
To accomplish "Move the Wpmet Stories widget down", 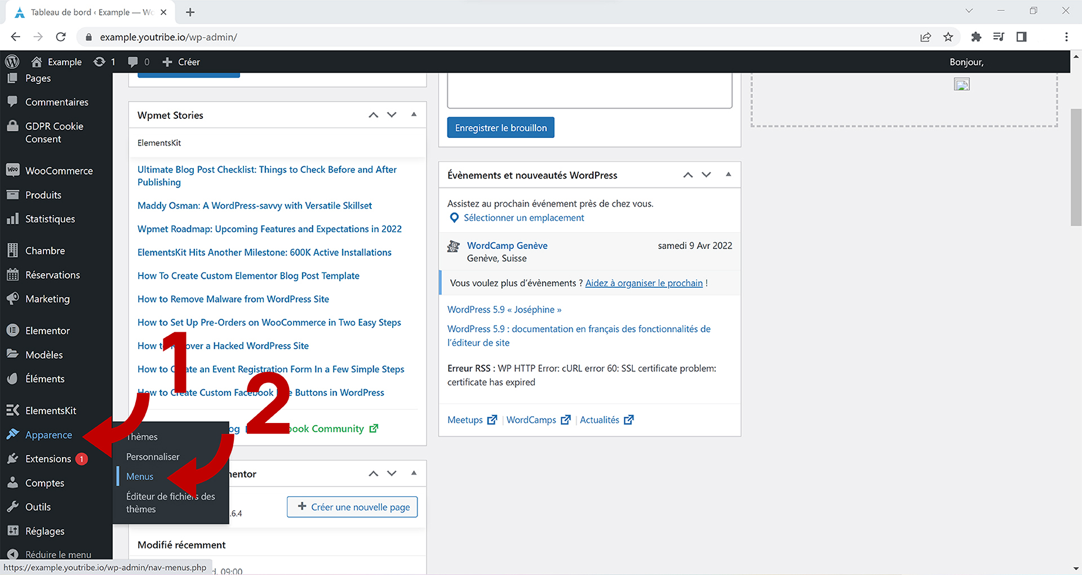I will (392, 115).
